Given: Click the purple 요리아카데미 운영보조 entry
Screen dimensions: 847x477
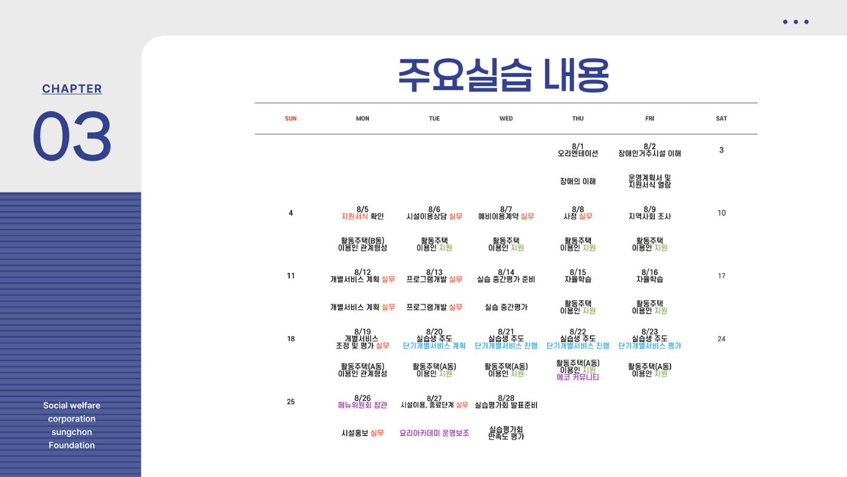Looking at the screenshot, I should click(434, 433).
